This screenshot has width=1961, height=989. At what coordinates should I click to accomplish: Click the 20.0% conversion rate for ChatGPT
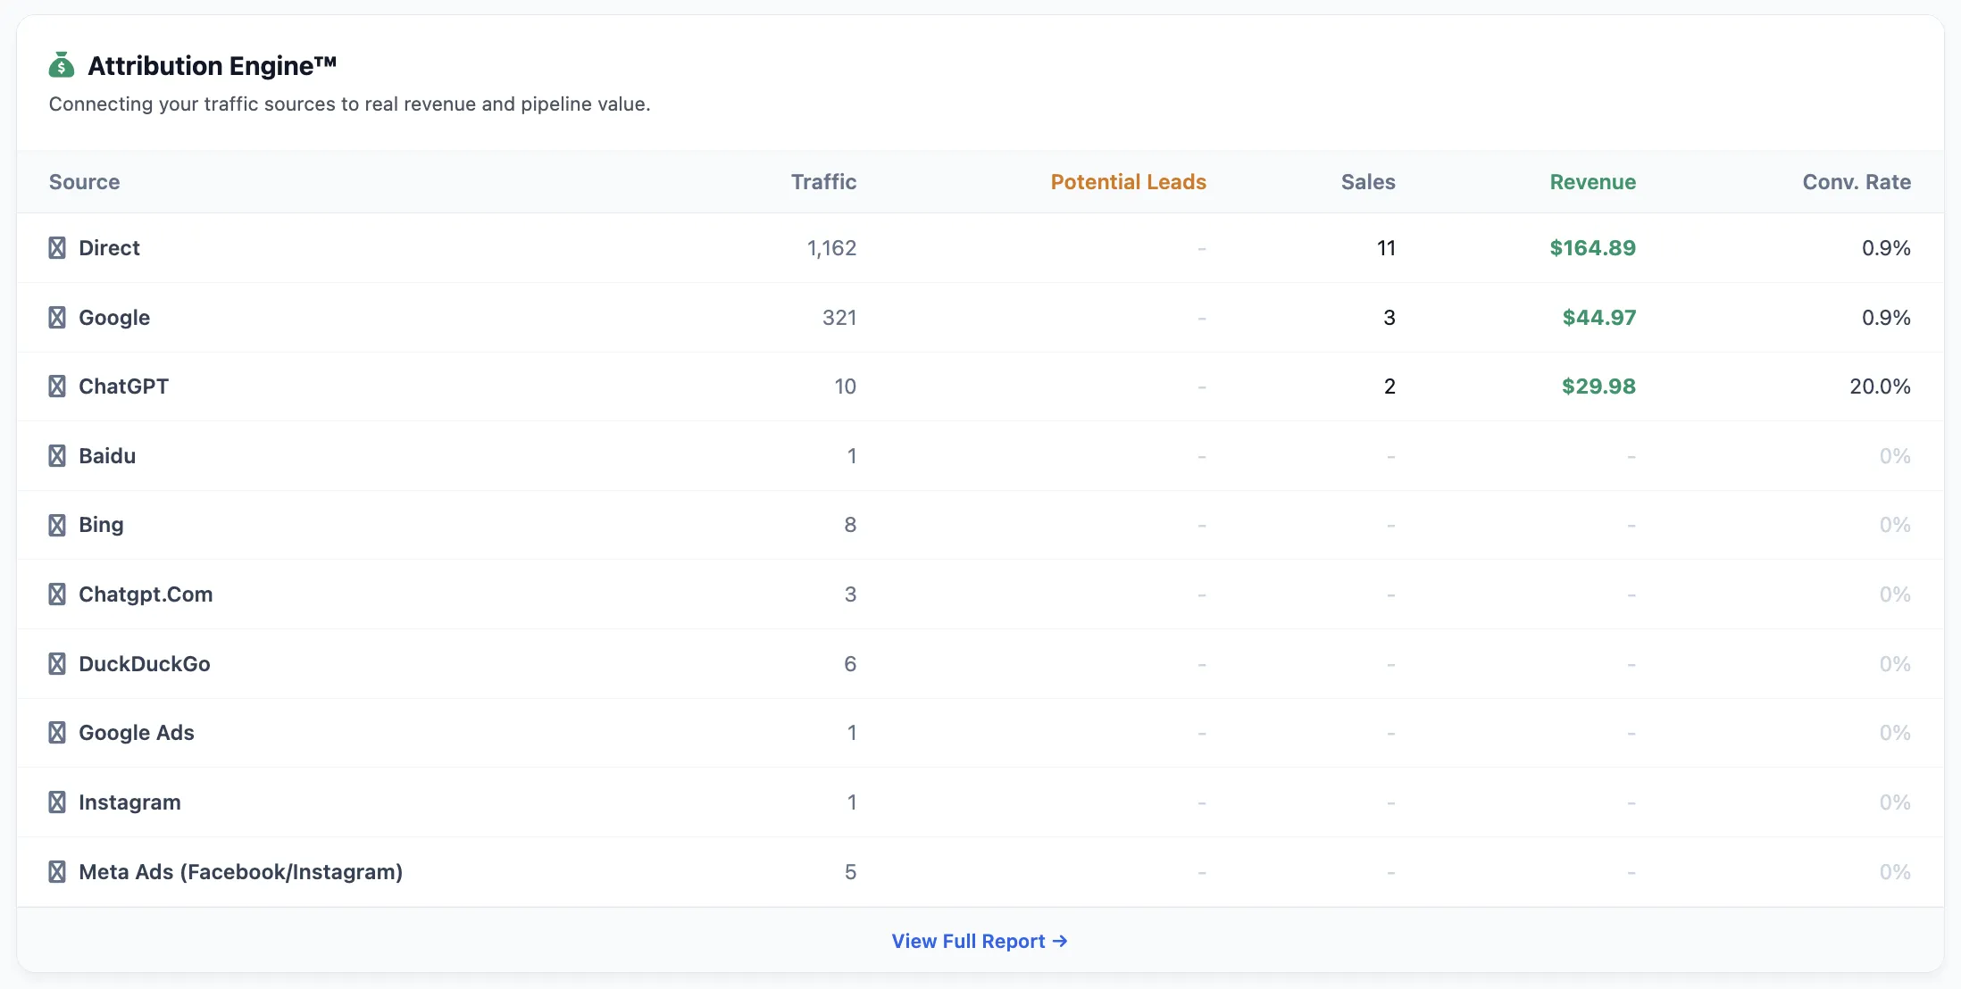[x=1880, y=386]
